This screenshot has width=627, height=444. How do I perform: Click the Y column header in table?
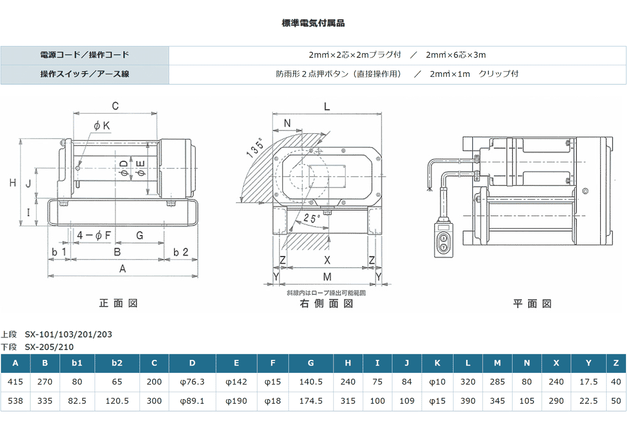(588, 363)
